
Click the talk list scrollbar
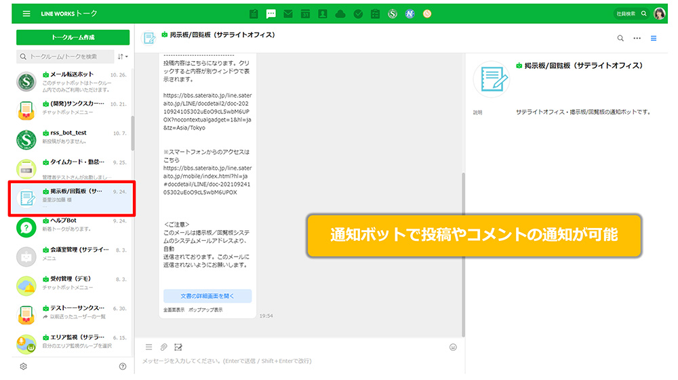tap(133, 133)
